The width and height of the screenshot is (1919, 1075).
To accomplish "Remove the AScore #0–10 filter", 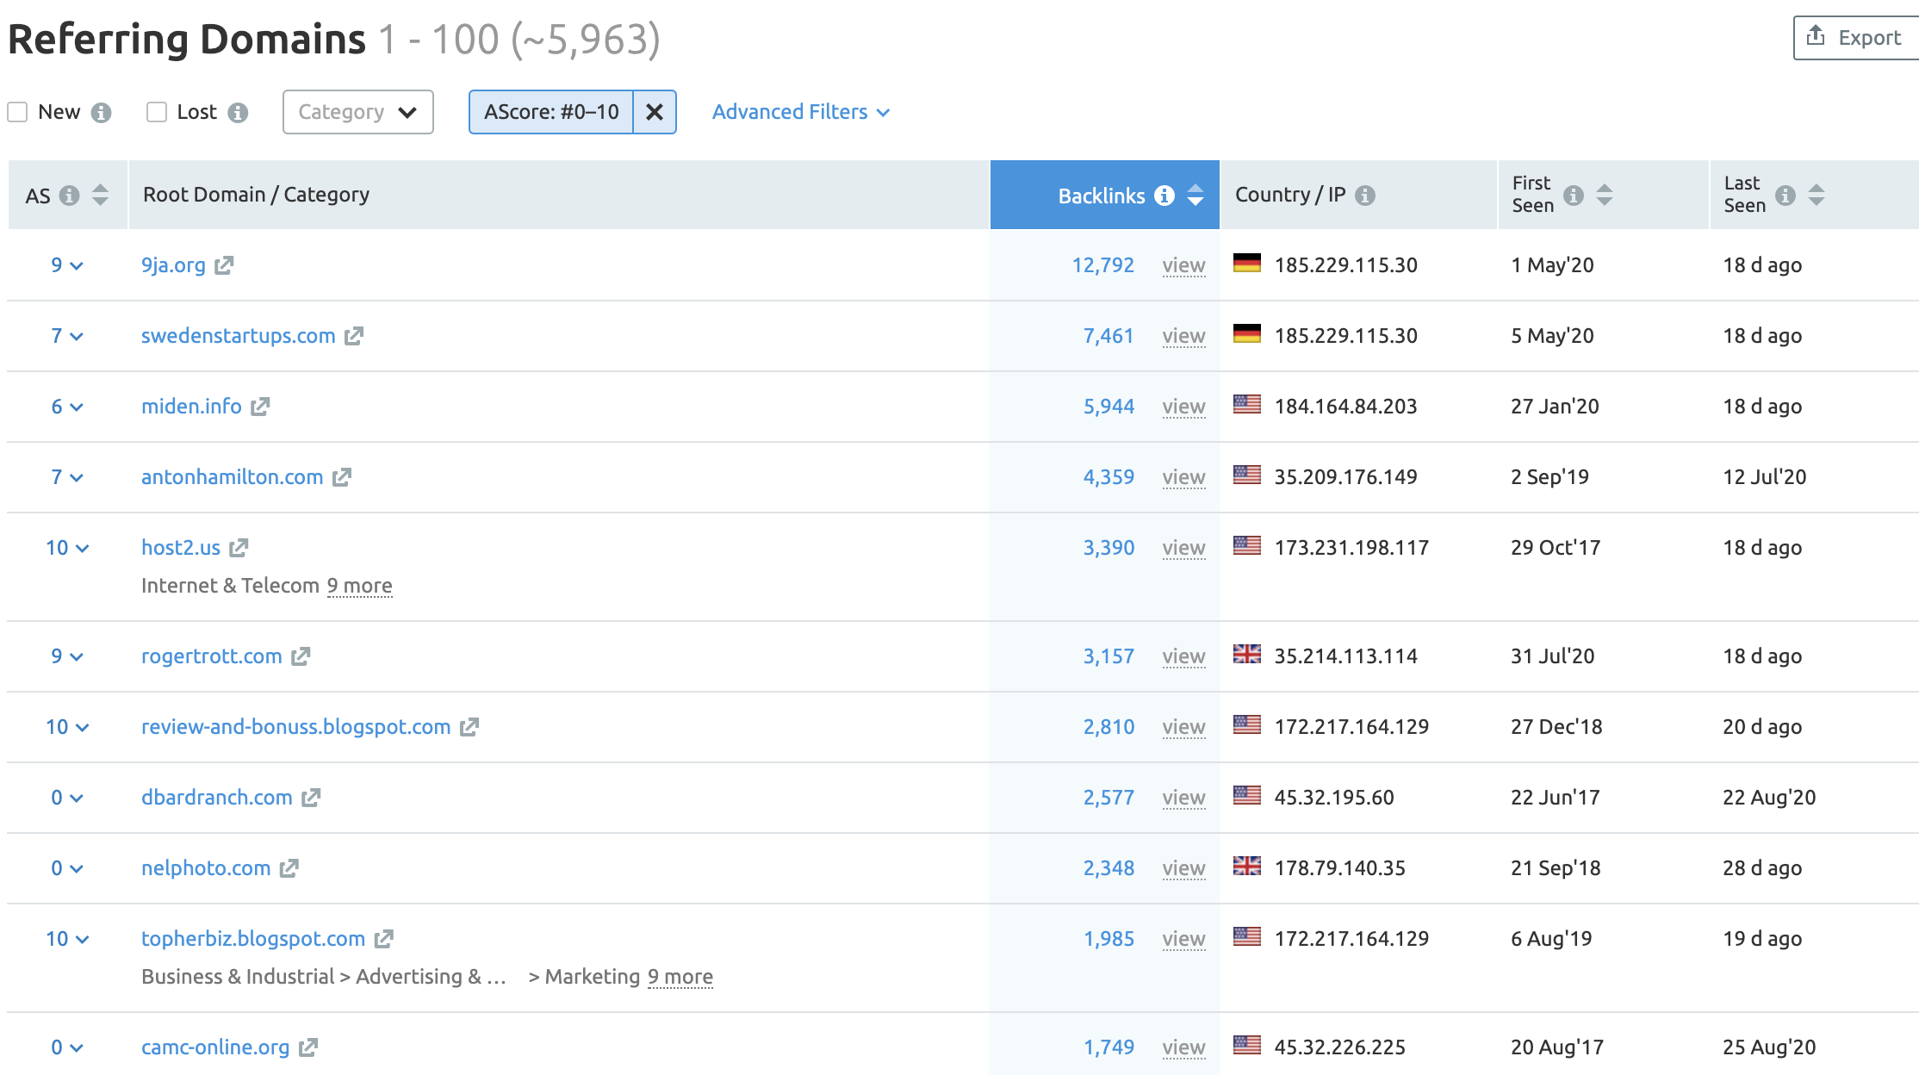I will point(655,112).
